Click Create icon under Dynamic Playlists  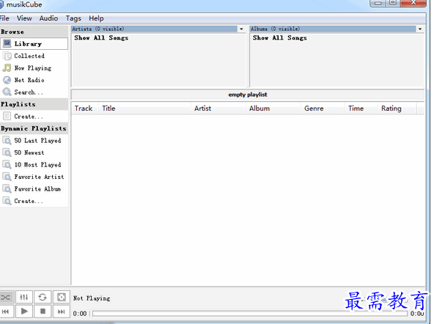[x=7, y=201]
